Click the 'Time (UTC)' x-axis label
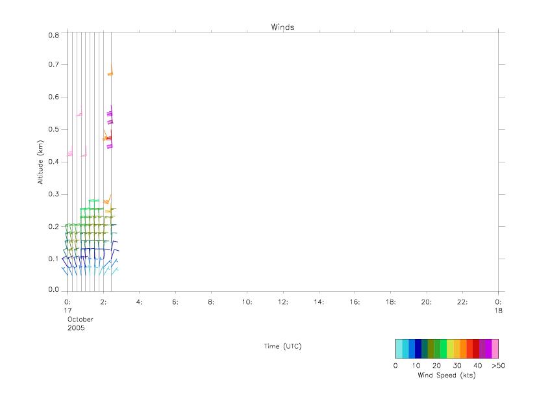The width and height of the screenshot is (537, 397). pyautogui.click(x=282, y=346)
